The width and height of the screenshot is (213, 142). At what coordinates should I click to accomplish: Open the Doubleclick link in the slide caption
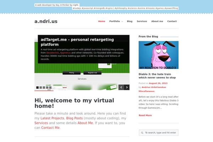(x=53, y=53)
